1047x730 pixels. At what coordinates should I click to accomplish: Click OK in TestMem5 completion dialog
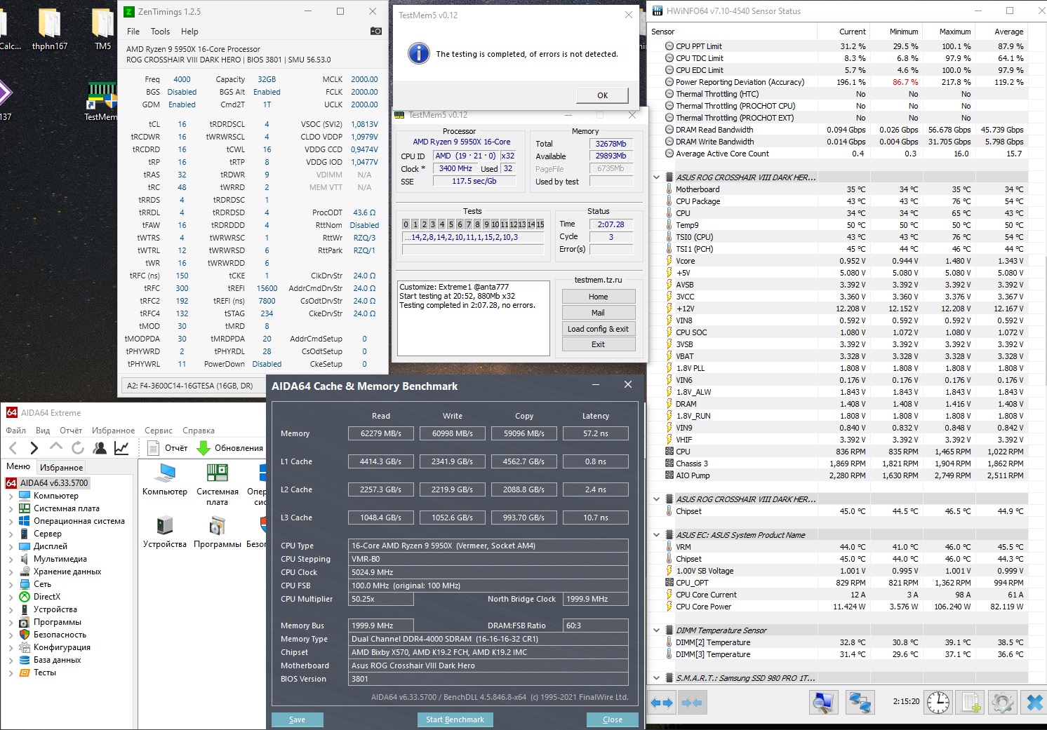pyautogui.click(x=602, y=95)
